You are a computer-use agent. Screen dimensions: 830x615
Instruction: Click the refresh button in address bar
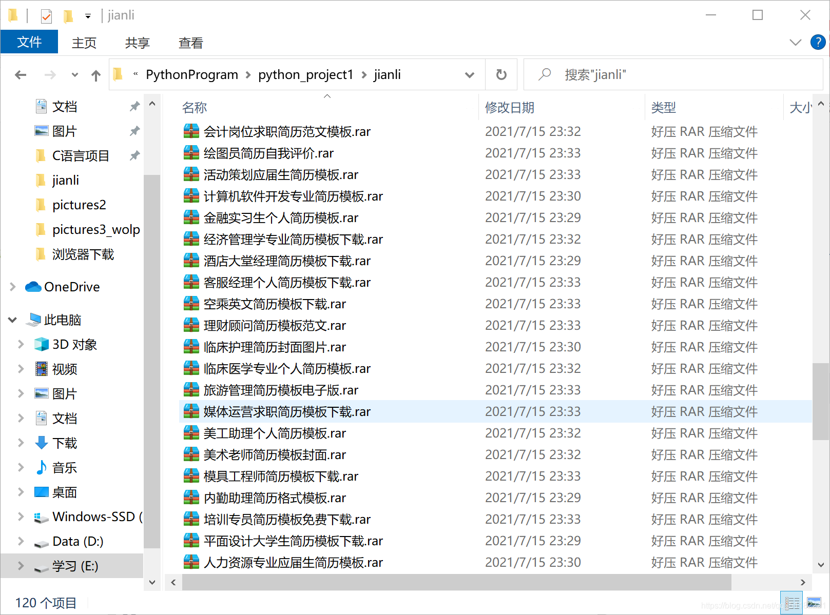(x=501, y=75)
